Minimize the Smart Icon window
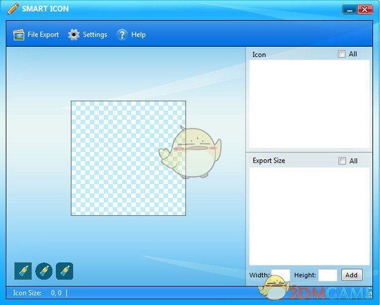Viewport: 380px width, 305px height. point(350,10)
